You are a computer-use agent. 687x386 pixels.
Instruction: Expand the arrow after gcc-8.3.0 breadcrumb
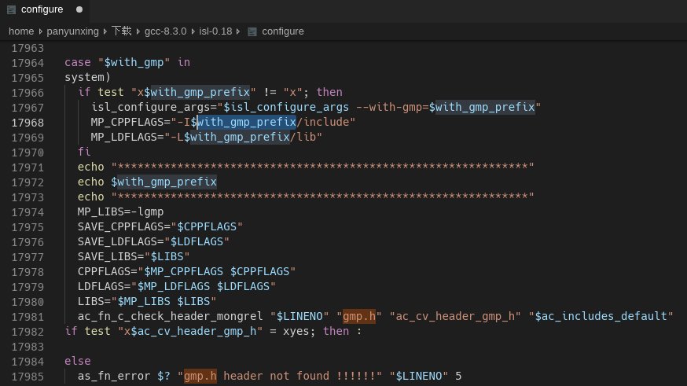(x=193, y=31)
